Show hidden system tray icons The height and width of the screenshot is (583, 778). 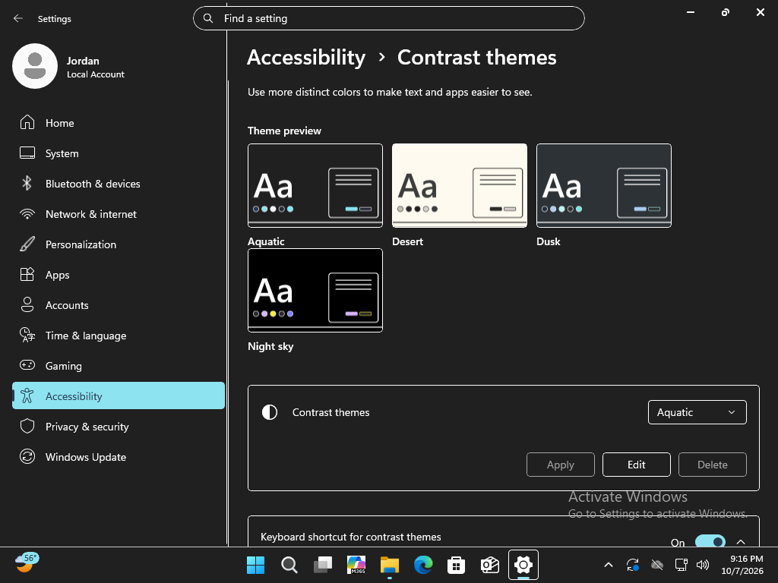click(x=609, y=565)
